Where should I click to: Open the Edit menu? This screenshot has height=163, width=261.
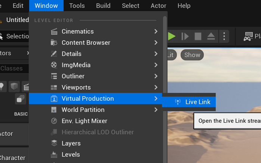coord(18,6)
